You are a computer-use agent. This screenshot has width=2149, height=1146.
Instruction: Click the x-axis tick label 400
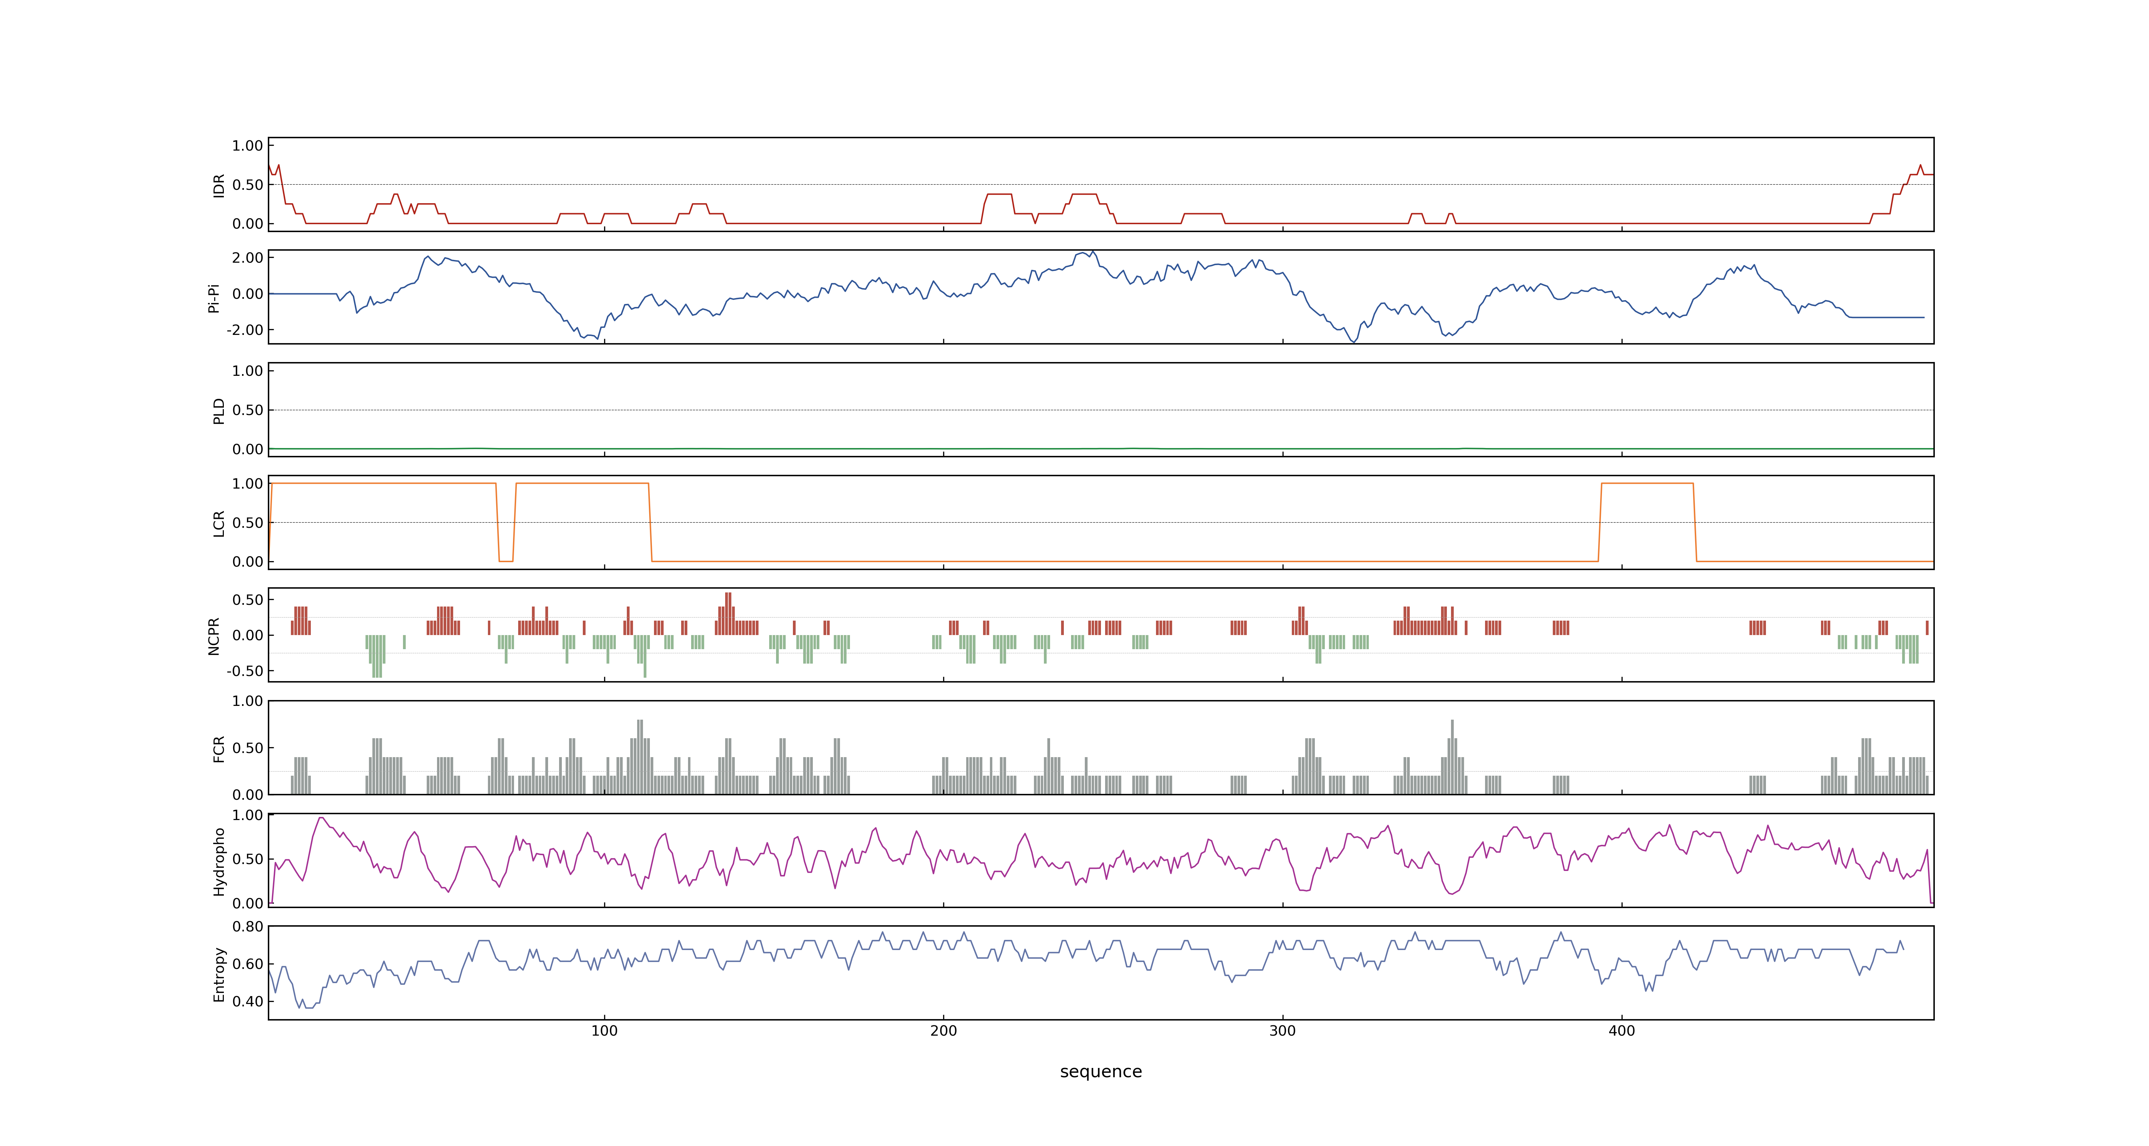[1622, 1031]
